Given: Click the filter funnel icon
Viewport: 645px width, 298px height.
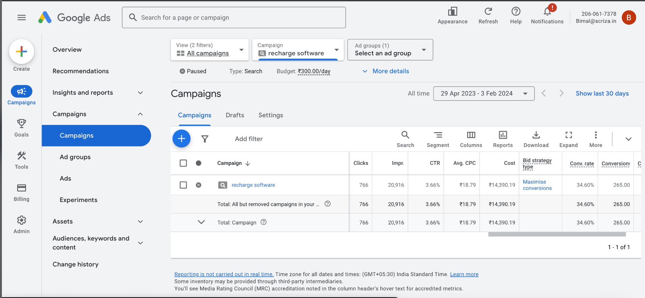Looking at the screenshot, I should point(205,139).
